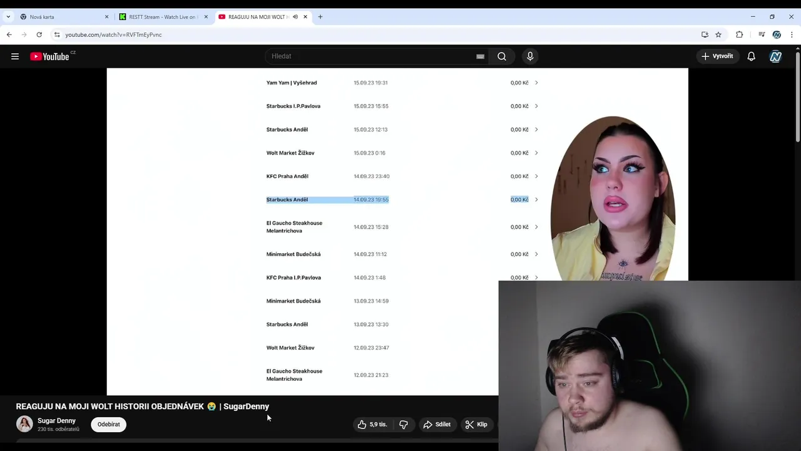Expand the Yam Yam | Vyšehrad order chevron

pyautogui.click(x=536, y=83)
